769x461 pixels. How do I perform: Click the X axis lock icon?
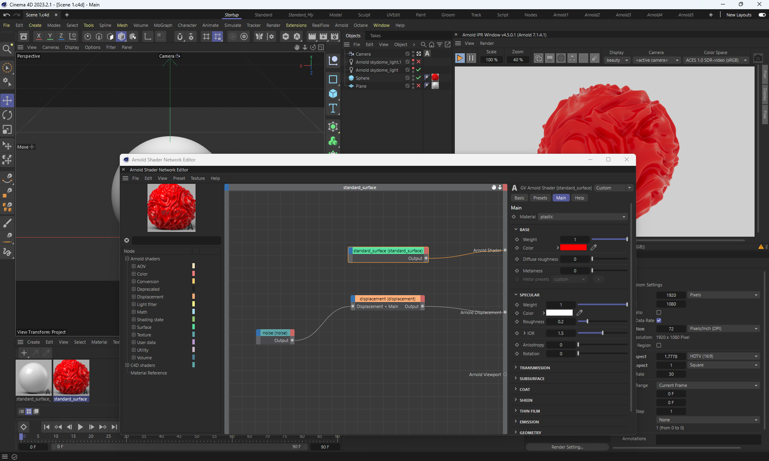38,36
